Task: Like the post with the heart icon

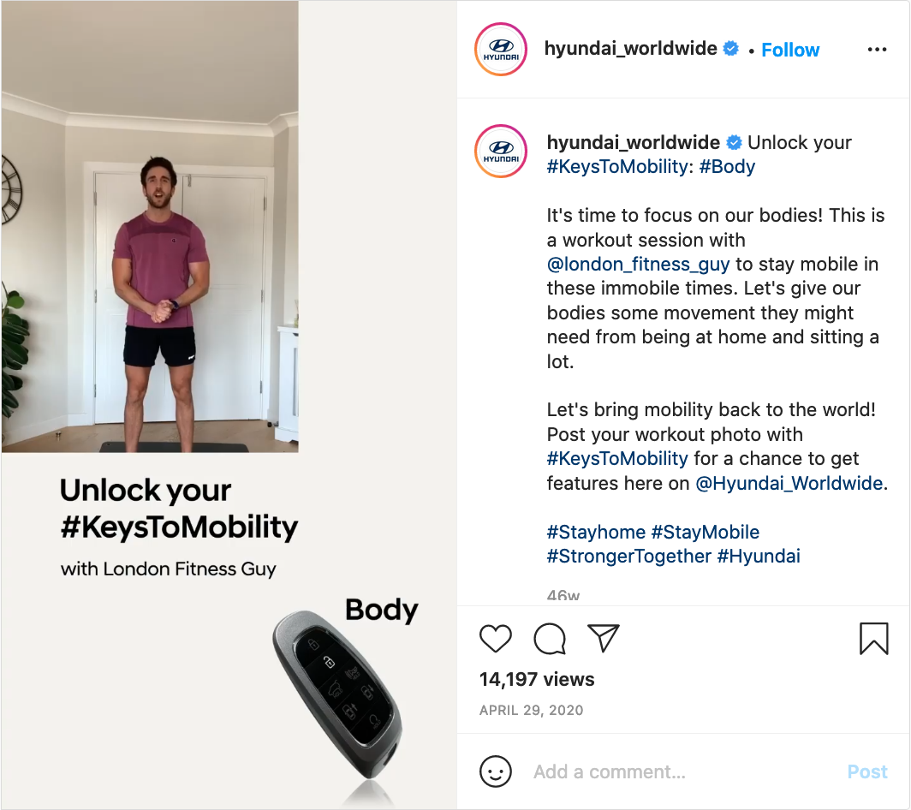Action: tap(496, 639)
